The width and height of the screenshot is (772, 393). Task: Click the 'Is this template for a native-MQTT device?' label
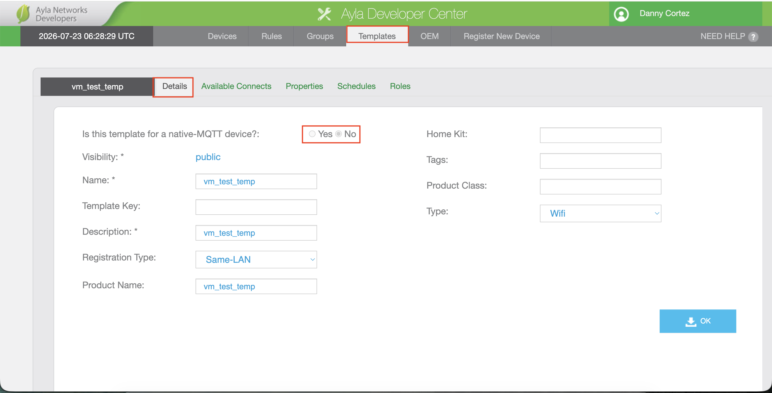[171, 134]
